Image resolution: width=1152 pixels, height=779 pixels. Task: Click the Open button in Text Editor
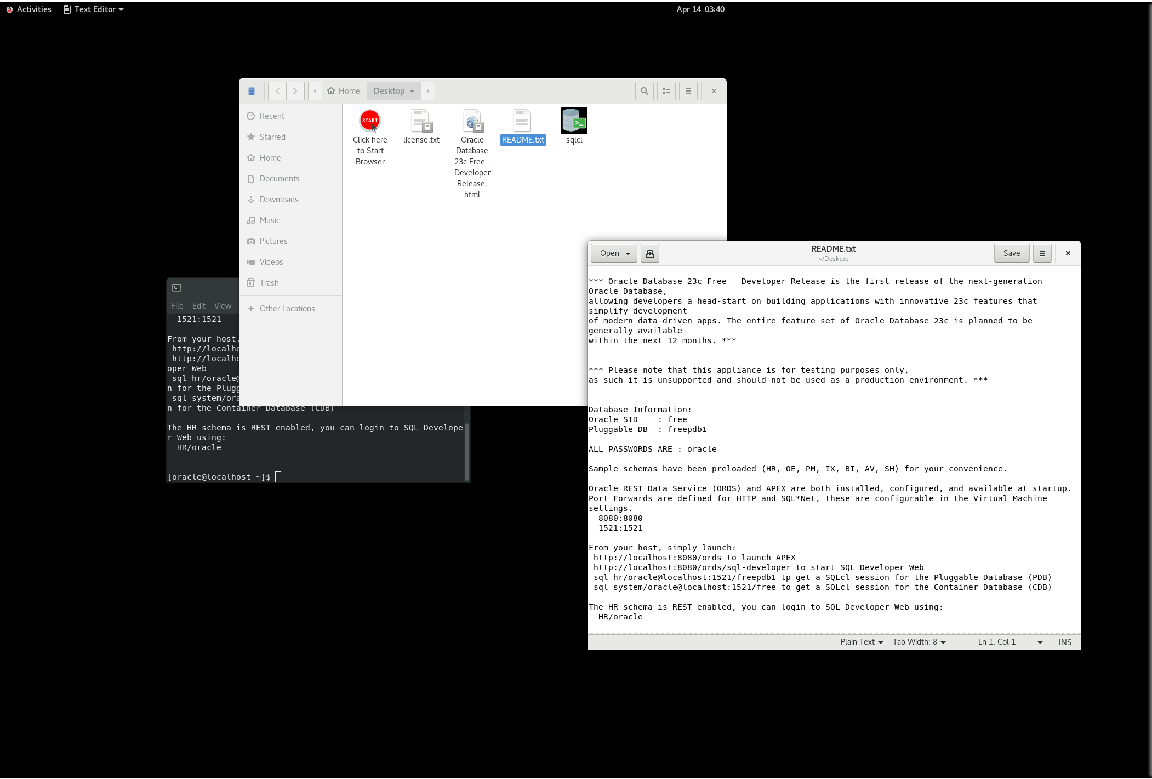click(x=614, y=253)
